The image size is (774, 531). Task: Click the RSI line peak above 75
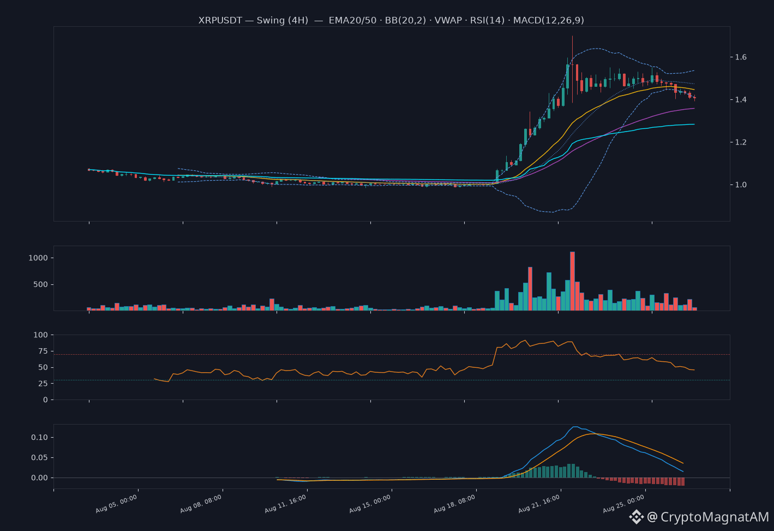(x=524, y=341)
